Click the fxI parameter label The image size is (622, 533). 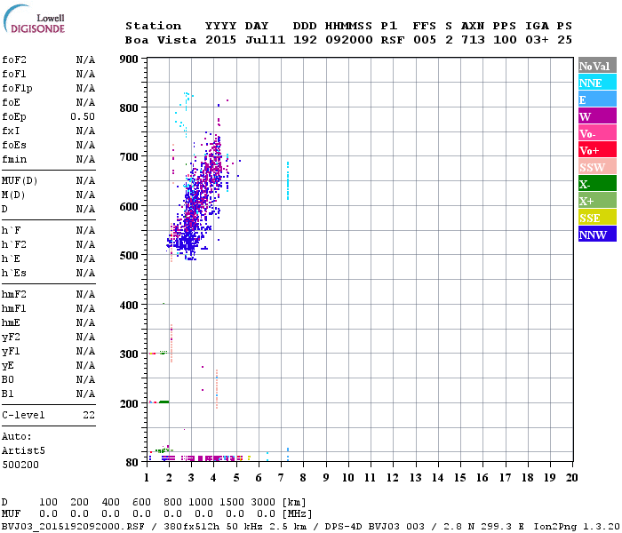pos(11,131)
